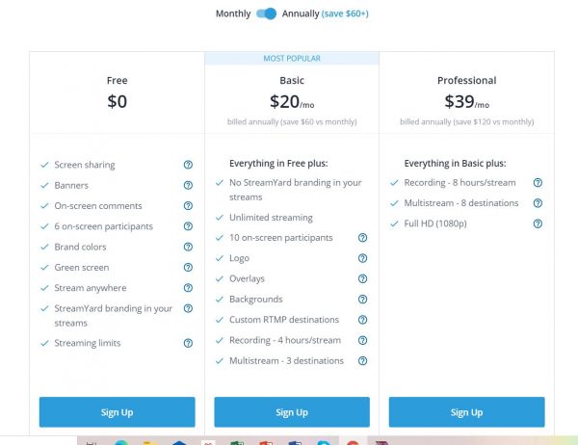Show help for Custom RTMP destinations
Viewport: 578px width, 445px height.
(363, 320)
